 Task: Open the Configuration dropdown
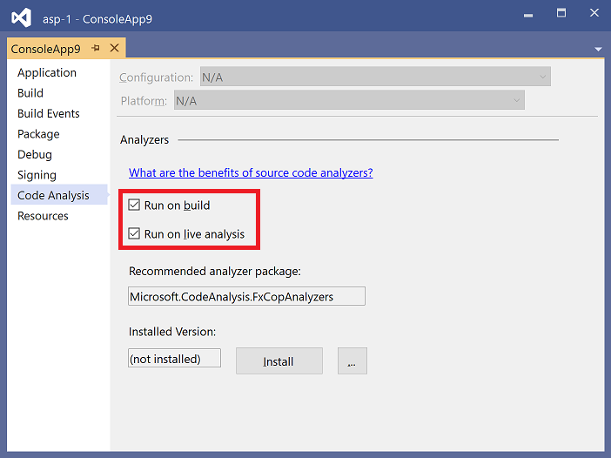coord(375,77)
